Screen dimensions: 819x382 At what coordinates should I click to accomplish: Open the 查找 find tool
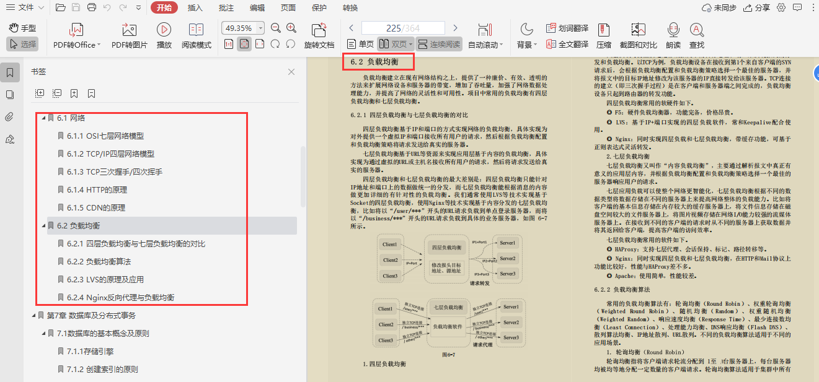(697, 36)
